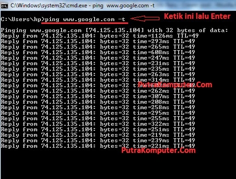
Task: Click the cmd.exe window title text
Action: (83, 6)
